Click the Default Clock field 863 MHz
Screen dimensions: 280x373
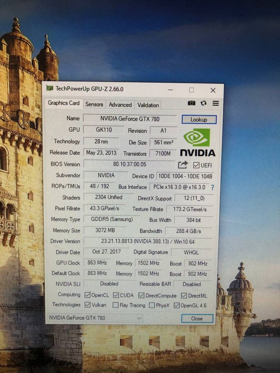click(x=97, y=273)
